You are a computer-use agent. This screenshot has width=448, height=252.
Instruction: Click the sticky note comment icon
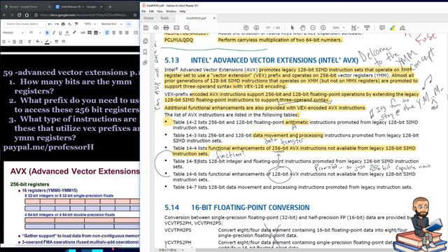[x=382, y=28]
